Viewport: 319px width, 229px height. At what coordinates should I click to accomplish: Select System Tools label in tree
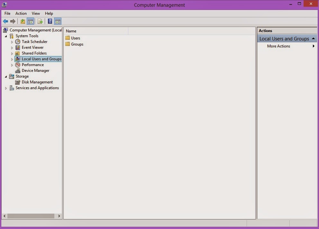click(27, 36)
